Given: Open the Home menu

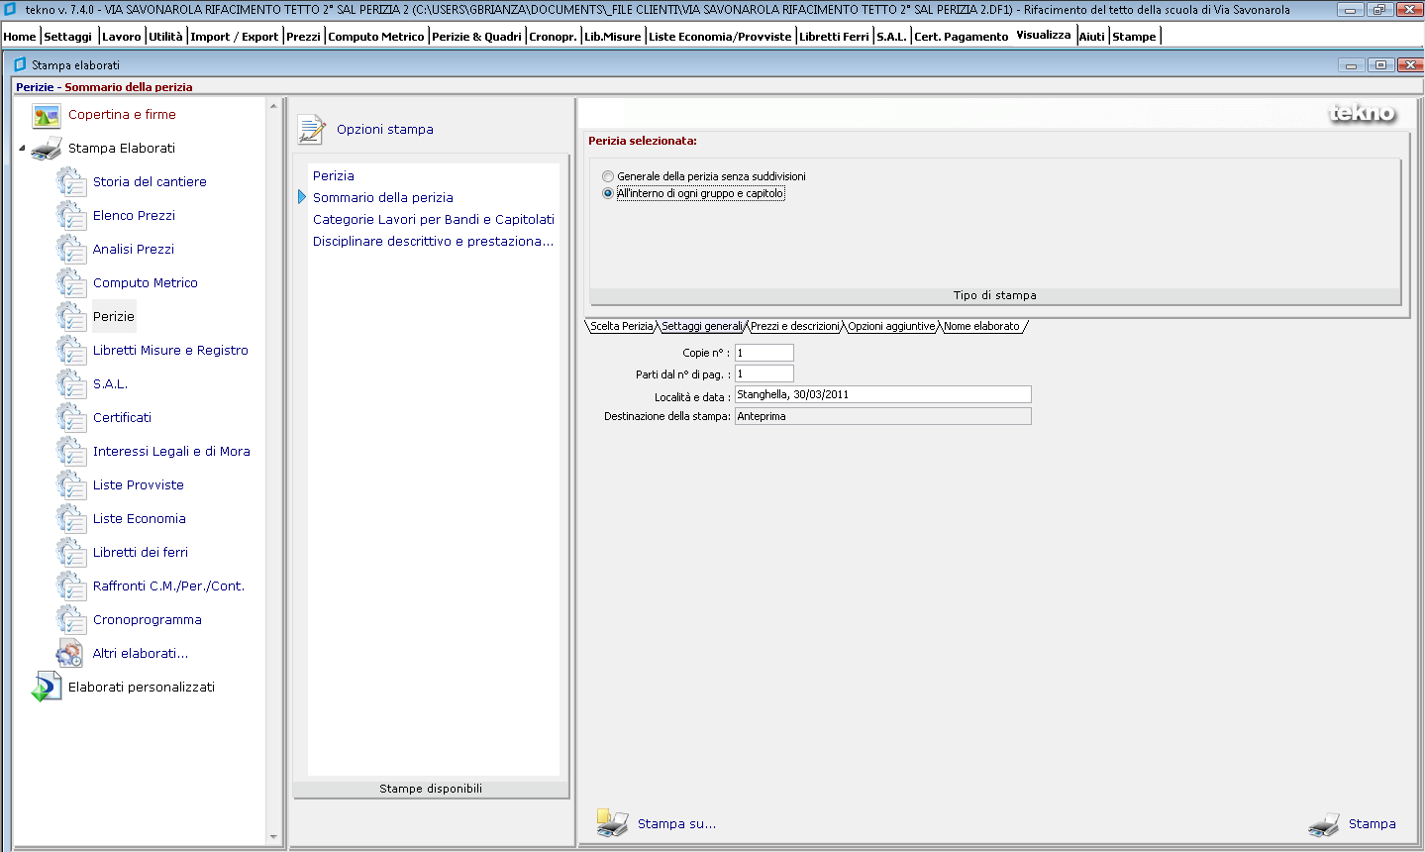Looking at the screenshot, I should (20, 37).
